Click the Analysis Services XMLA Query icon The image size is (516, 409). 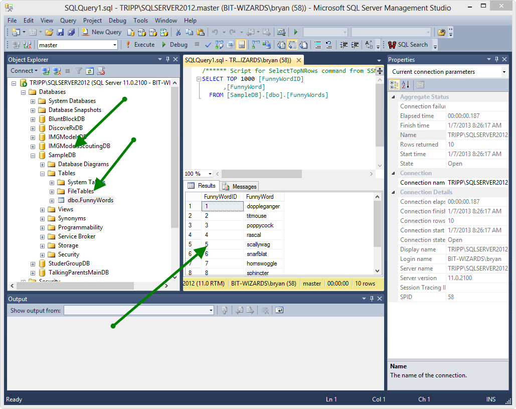(x=164, y=32)
